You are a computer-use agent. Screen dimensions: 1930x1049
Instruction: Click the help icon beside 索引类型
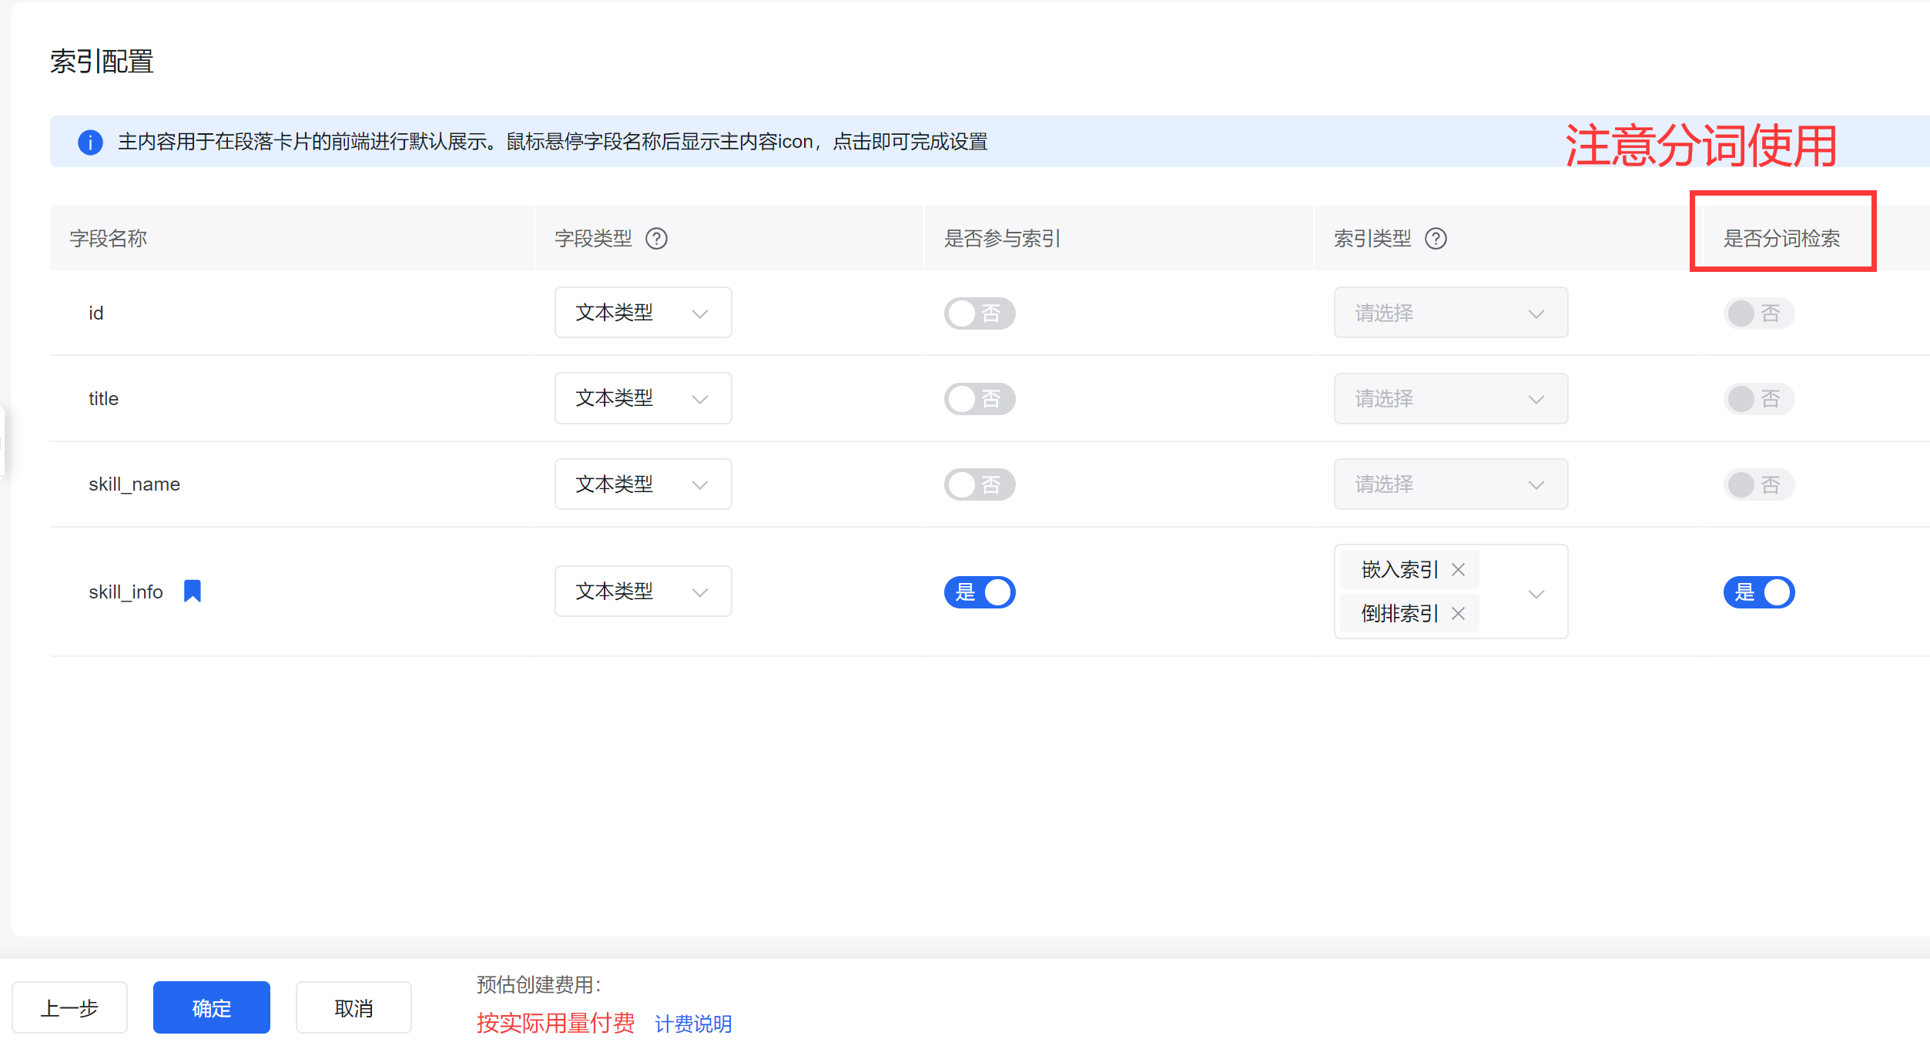click(x=1436, y=239)
